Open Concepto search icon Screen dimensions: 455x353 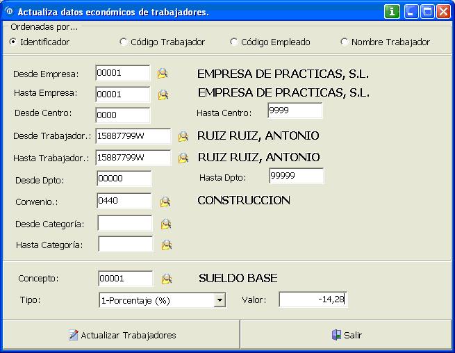[x=167, y=279]
